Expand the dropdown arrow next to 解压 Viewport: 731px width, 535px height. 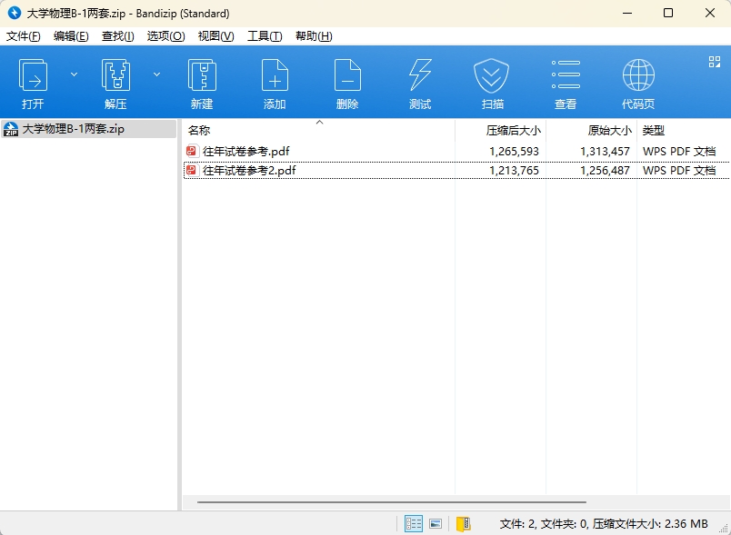(157, 74)
